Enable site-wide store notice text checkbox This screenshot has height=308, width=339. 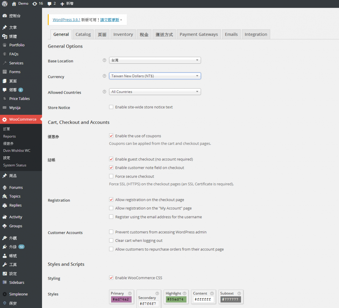pyautogui.click(x=111, y=107)
